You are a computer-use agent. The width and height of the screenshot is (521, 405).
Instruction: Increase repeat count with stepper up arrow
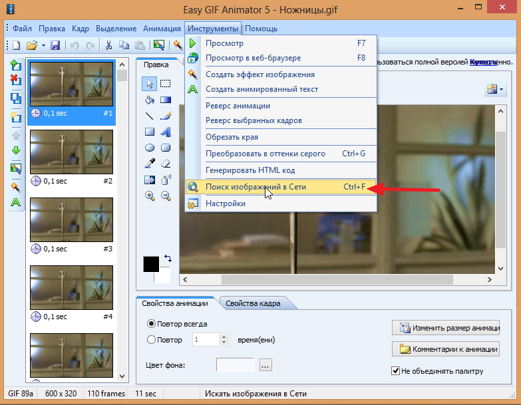224,337
